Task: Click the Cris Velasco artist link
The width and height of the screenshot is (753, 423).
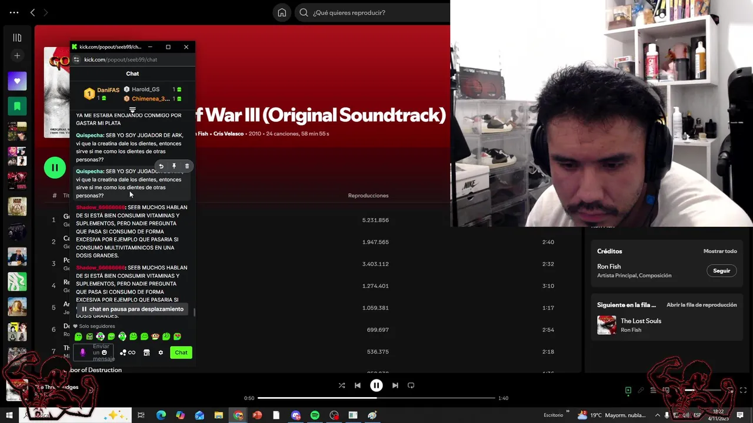Action: pos(228,133)
